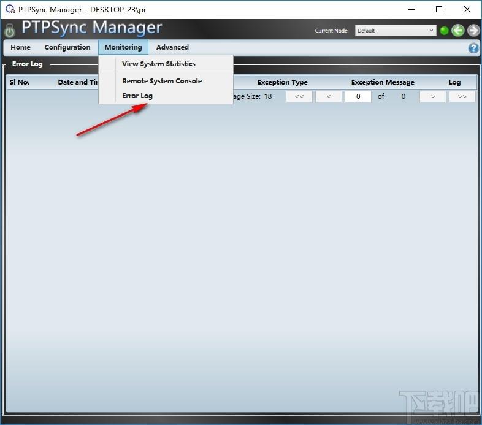
Task: Open the Home menu
Action: click(20, 47)
